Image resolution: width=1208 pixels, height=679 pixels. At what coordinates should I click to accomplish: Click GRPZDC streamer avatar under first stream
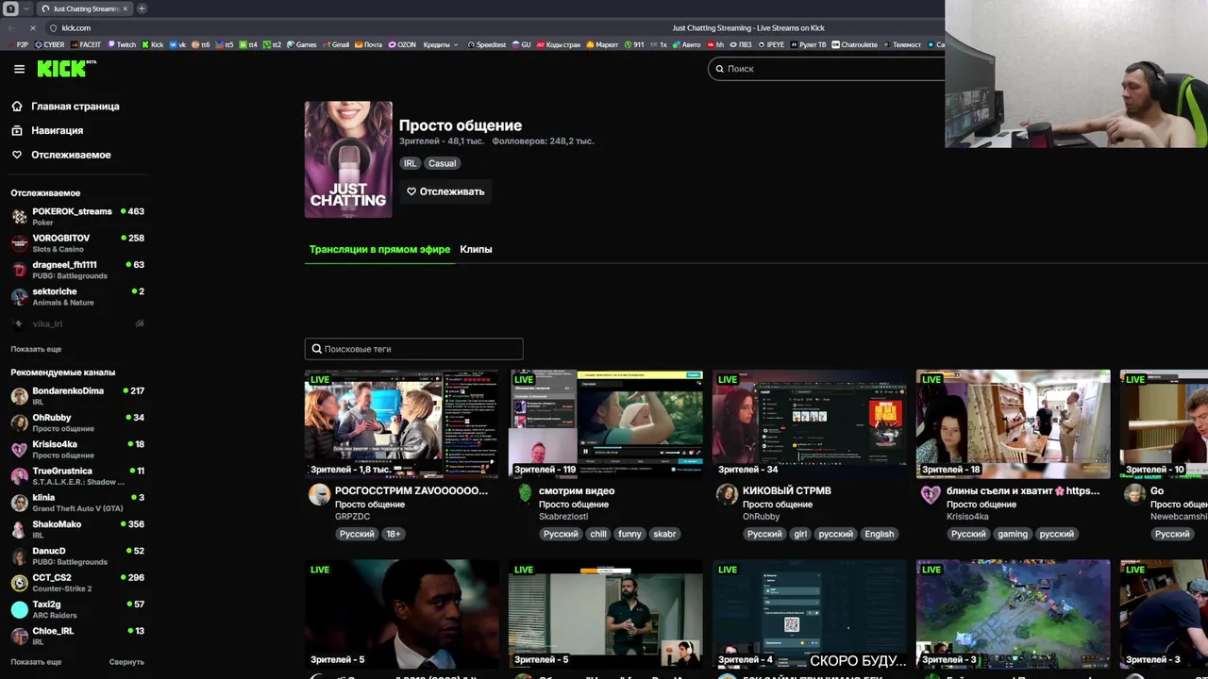[x=319, y=494]
